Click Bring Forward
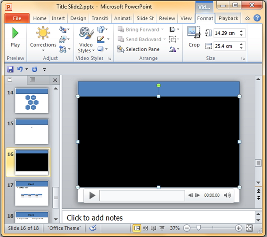 coord(141,29)
